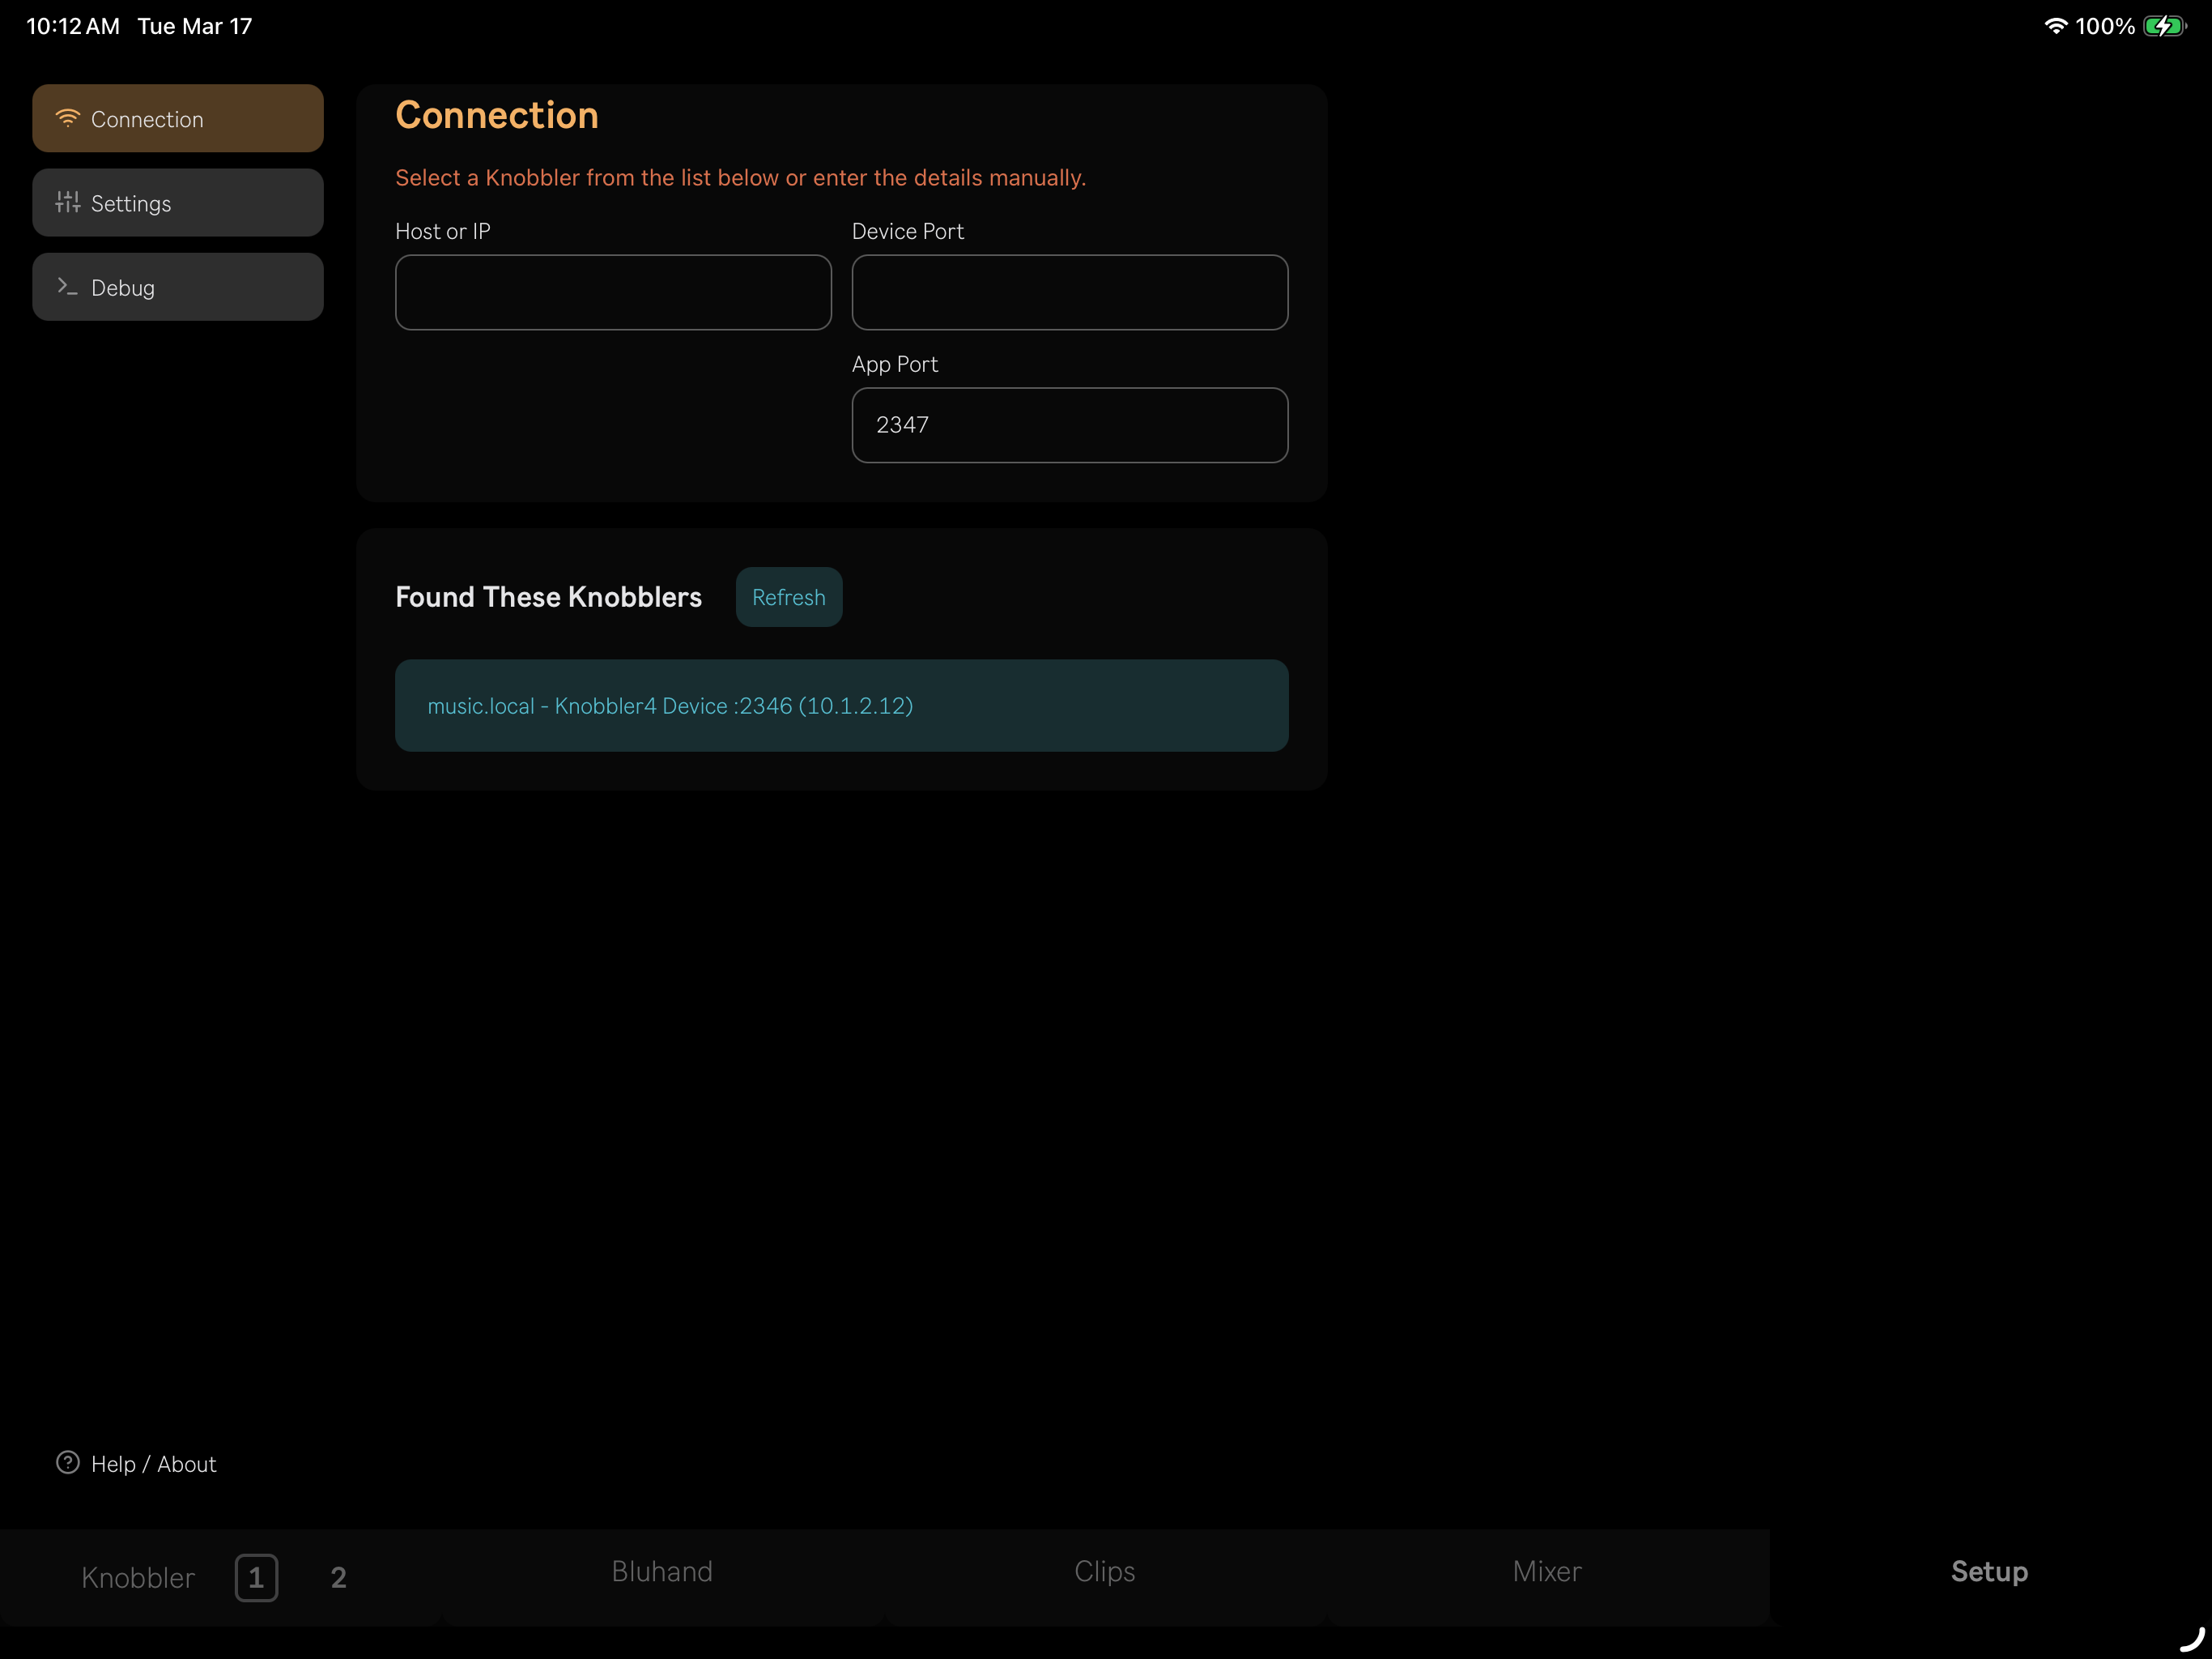Refresh the found Knobblers list
The height and width of the screenshot is (1659, 2212).
[x=788, y=597]
